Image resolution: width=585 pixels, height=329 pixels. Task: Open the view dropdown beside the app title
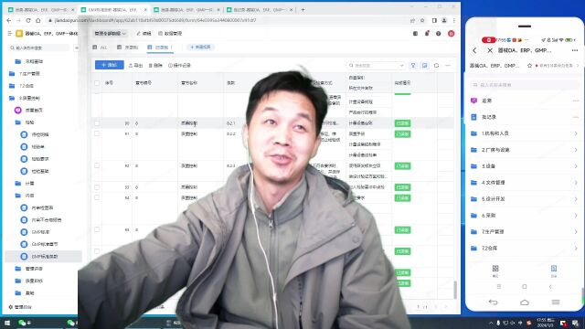point(110,34)
